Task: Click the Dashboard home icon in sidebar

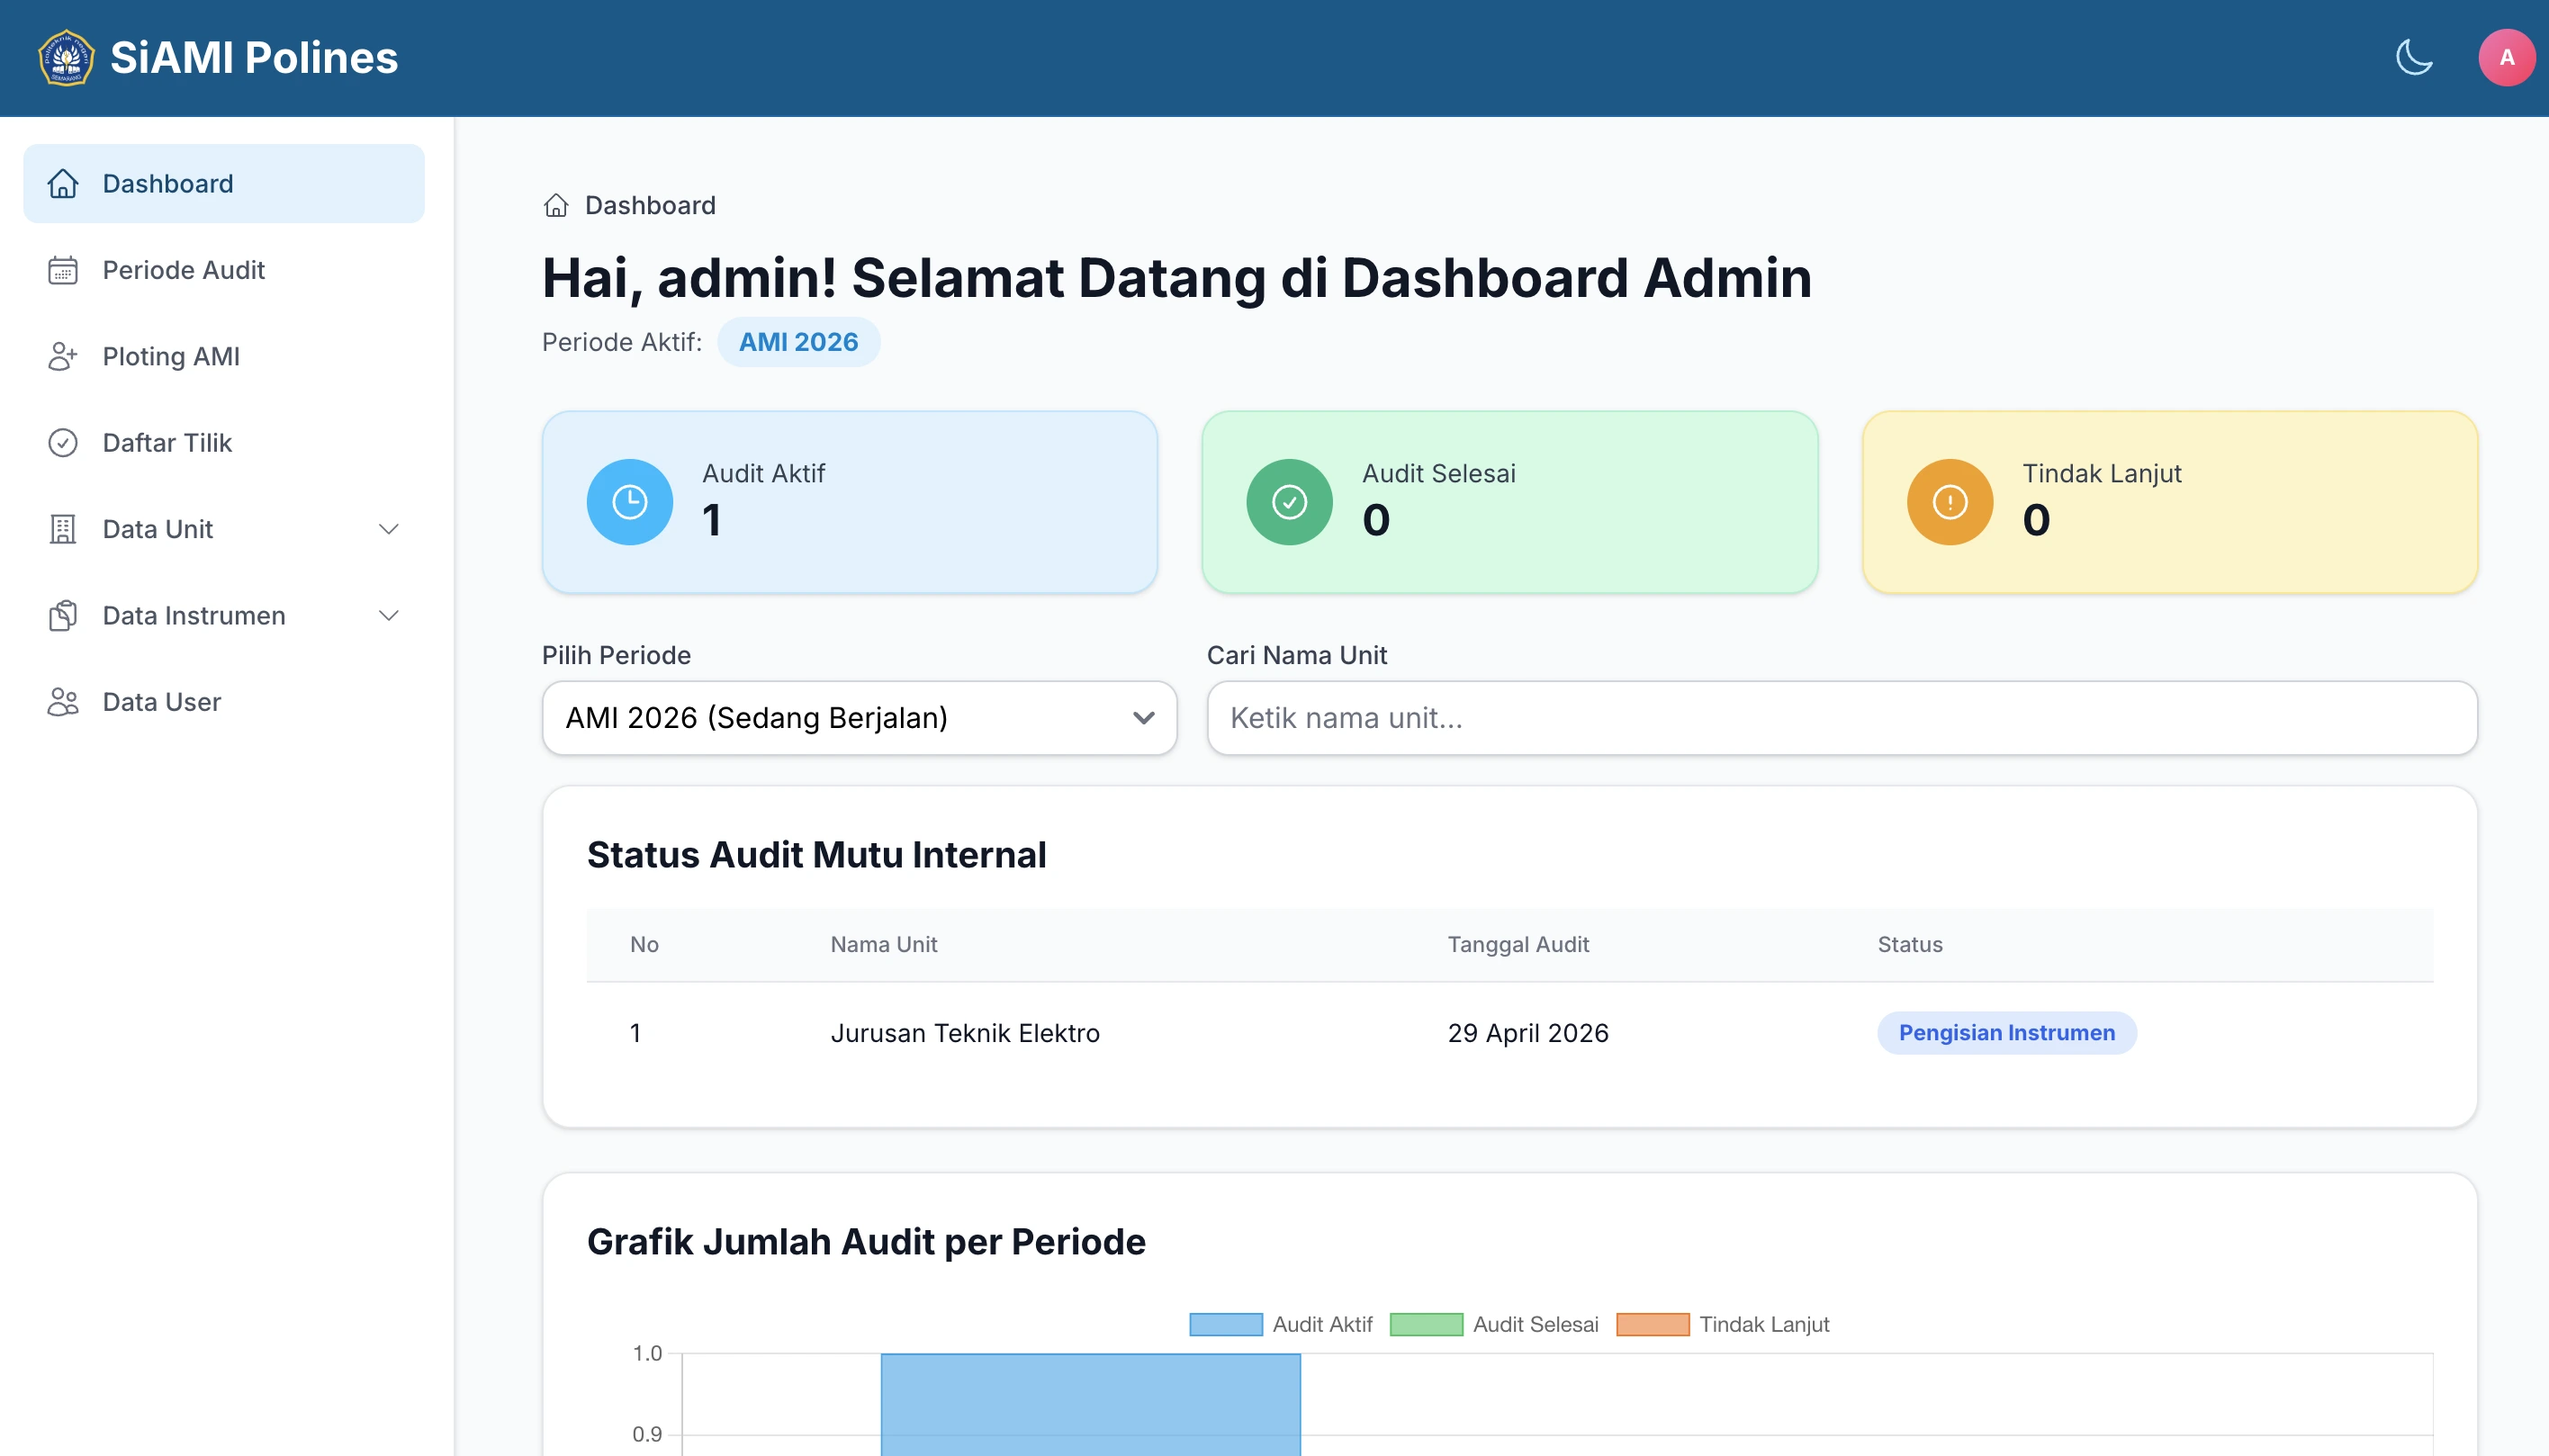Action: click(x=63, y=184)
